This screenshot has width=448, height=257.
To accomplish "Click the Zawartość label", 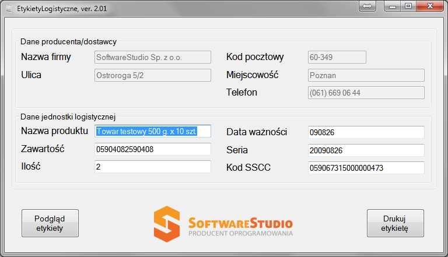I will click(43, 149).
